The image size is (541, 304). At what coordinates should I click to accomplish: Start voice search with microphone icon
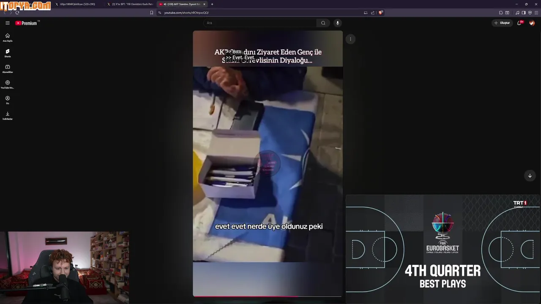[337, 23]
